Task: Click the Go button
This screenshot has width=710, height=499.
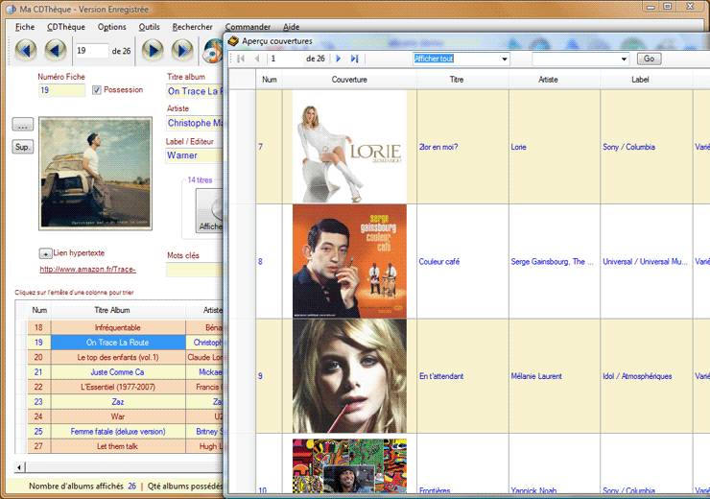Action: coord(649,59)
